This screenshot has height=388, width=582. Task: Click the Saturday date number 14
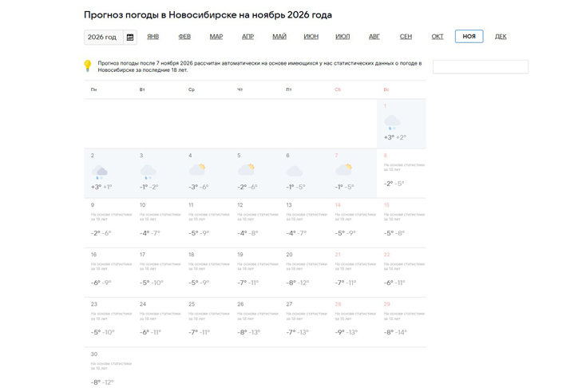pyautogui.click(x=338, y=205)
